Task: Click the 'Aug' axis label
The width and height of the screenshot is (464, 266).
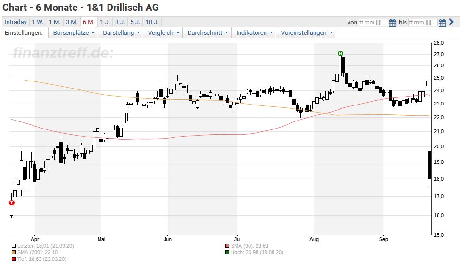Action: point(314,239)
